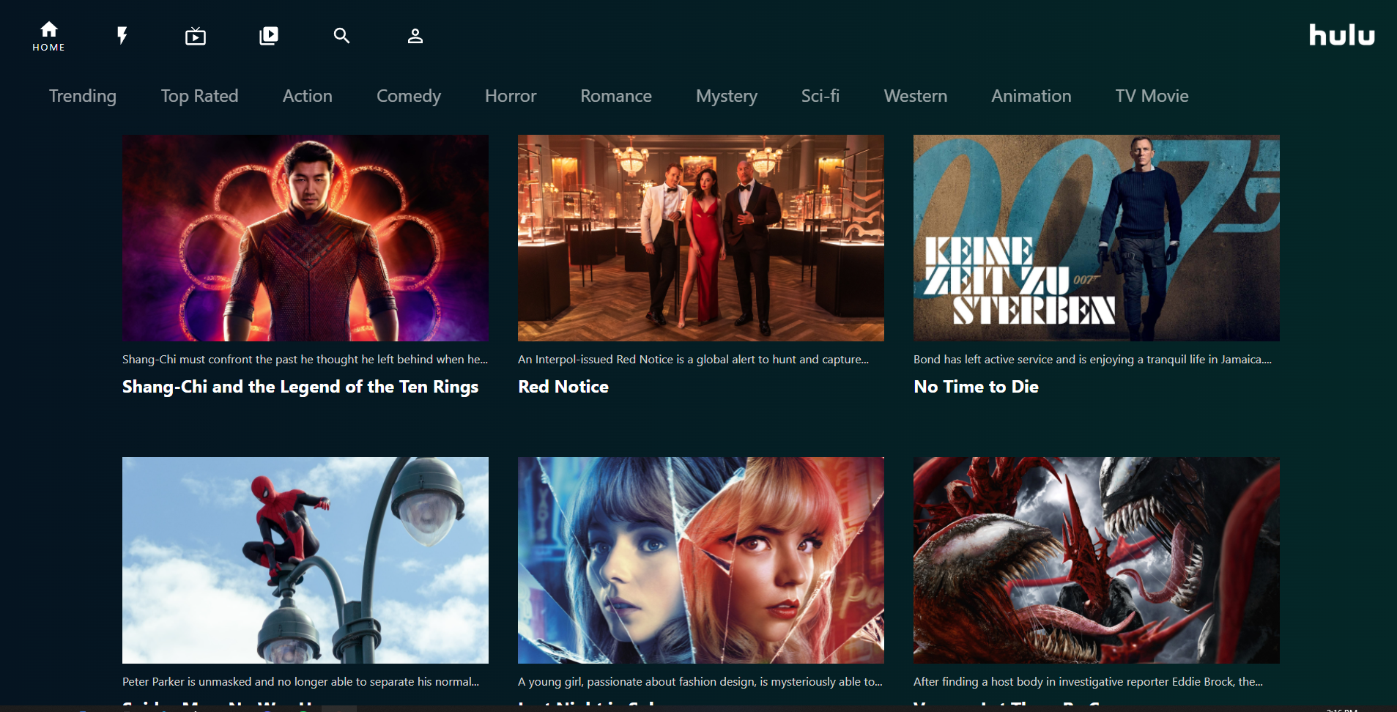
Task: Click the Home icon in header
Action: point(48,35)
